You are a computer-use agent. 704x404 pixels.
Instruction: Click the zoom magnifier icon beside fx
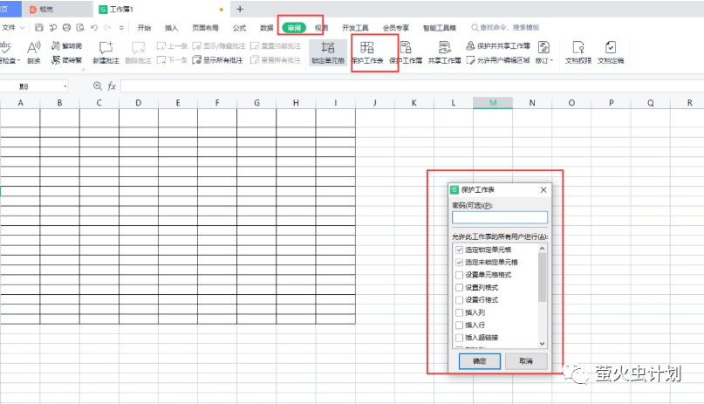click(97, 86)
